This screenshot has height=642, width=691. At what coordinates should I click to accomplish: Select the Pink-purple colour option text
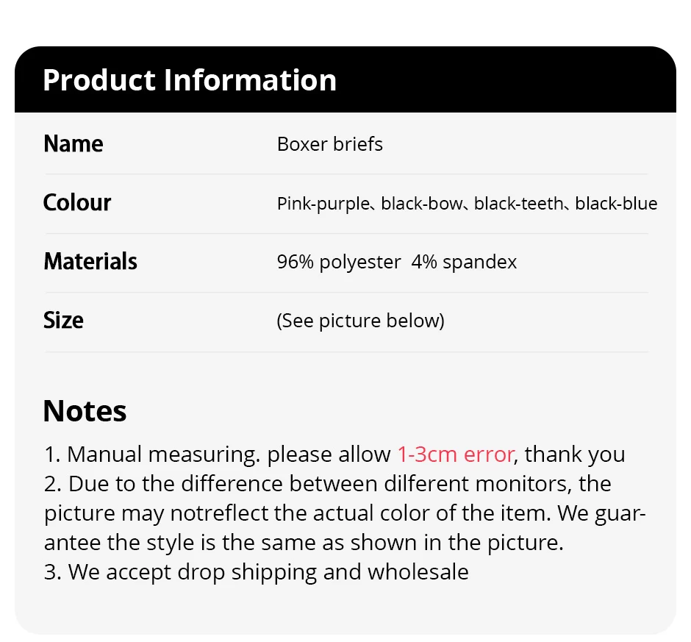click(x=321, y=204)
